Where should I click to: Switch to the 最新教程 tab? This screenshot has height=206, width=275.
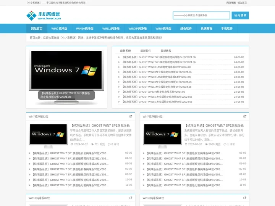click(166, 51)
